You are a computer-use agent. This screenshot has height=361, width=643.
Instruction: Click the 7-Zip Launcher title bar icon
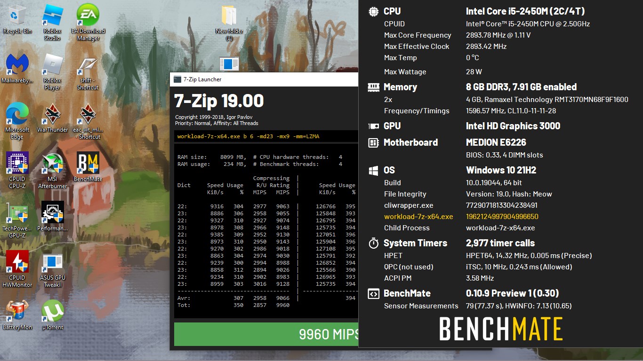point(177,79)
